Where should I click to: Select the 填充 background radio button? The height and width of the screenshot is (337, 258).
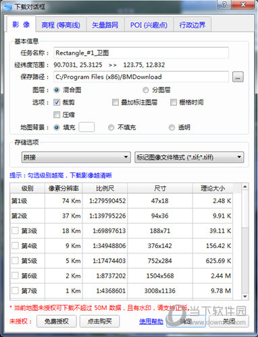(57, 127)
